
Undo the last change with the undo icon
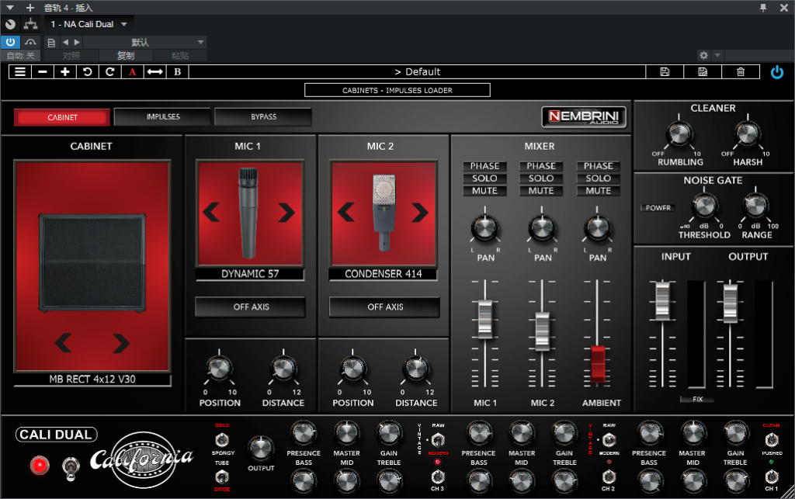click(87, 72)
